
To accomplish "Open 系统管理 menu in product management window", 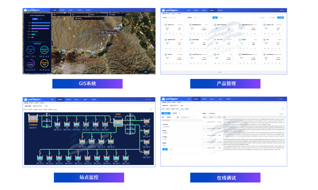I will click(x=221, y=10).
